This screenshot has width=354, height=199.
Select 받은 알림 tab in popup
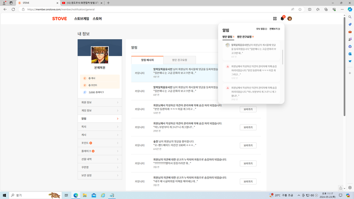pos(228,37)
